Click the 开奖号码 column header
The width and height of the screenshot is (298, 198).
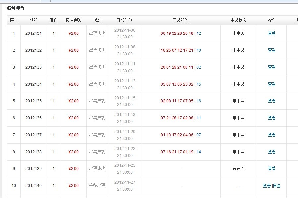tap(180, 20)
